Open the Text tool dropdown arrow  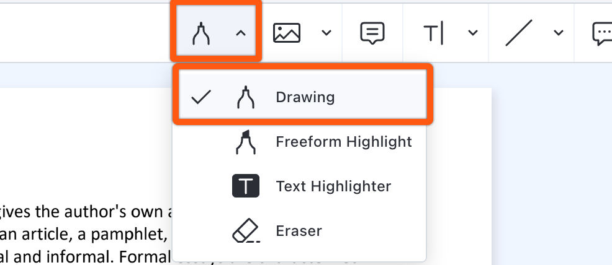click(473, 33)
